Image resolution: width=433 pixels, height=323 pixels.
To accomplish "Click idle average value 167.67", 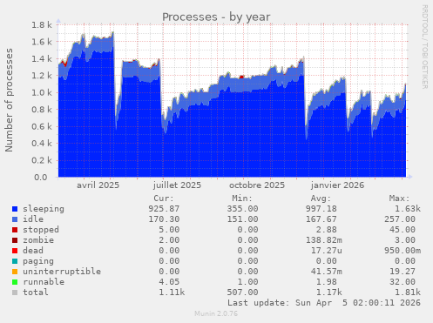I will [x=321, y=219].
